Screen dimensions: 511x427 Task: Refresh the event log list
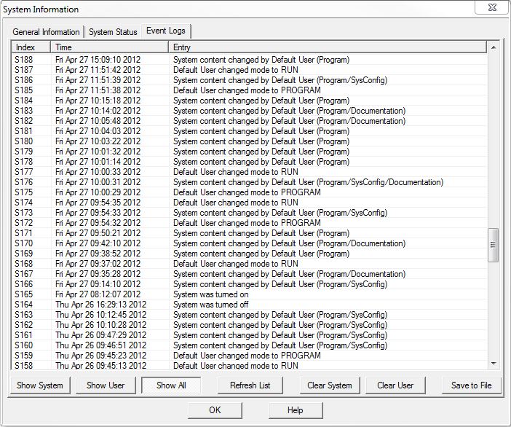250,385
